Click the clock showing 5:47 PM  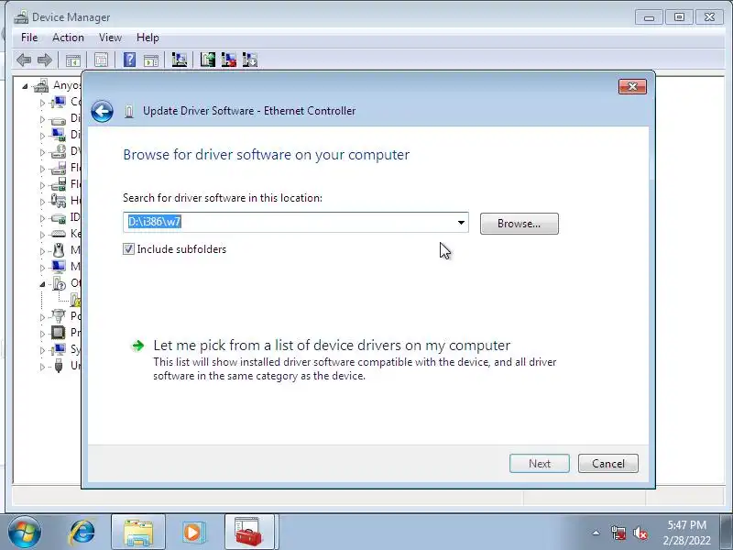pyautogui.click(x=686, y=524)
